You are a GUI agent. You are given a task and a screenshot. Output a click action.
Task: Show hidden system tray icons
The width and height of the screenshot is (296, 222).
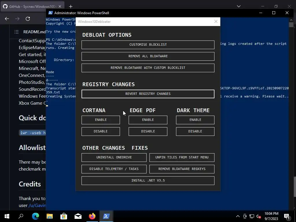coord(238,216)
